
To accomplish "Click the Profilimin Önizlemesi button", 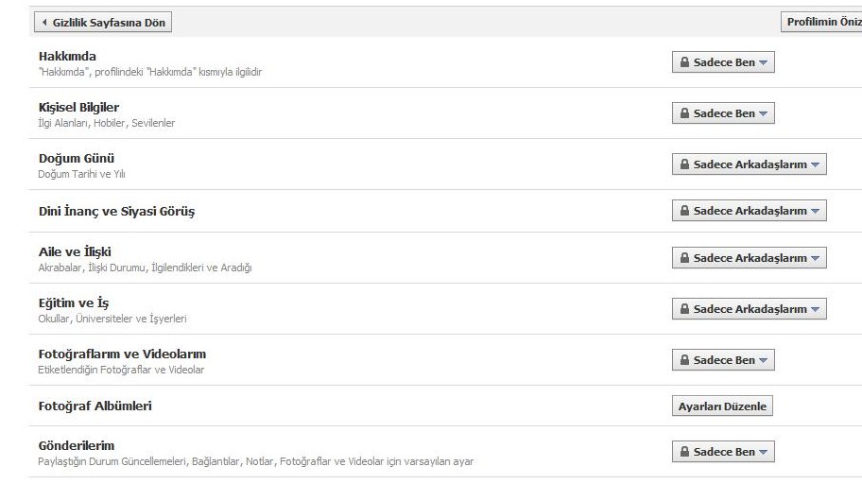I will (821, 22).
